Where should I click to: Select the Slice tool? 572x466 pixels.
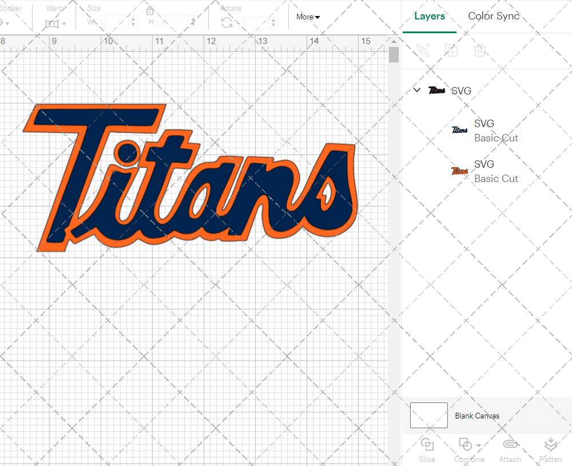tap(427, 448)
